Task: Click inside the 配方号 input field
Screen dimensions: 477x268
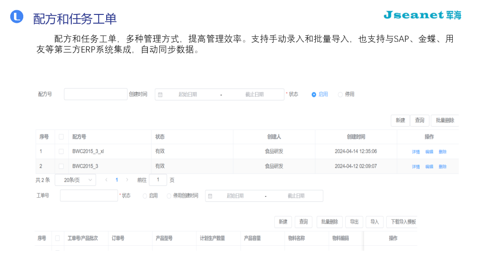Action: pyautogui.click(x=95, y=94)
